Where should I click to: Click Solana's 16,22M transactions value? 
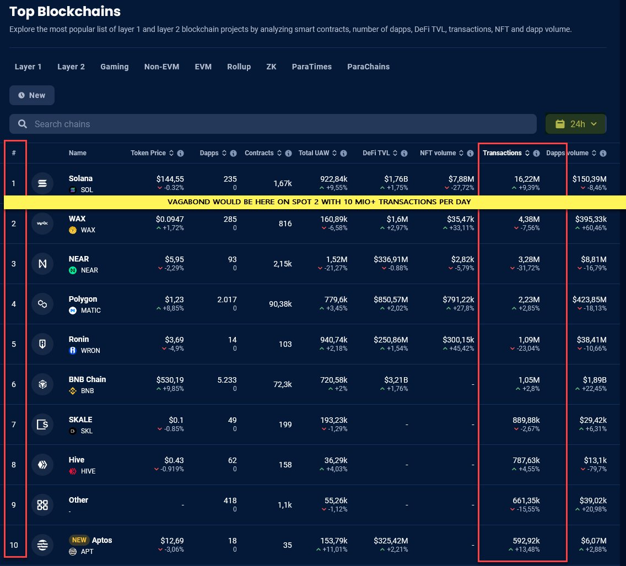click(x=527, y=179)
